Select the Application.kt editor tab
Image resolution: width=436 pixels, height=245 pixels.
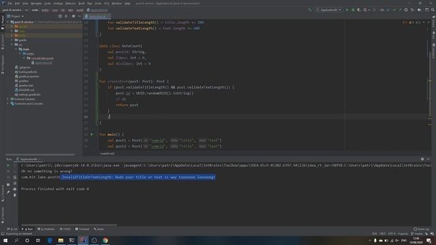97,16
